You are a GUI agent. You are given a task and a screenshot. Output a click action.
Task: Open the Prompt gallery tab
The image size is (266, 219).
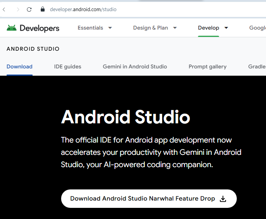coord(208,66)
